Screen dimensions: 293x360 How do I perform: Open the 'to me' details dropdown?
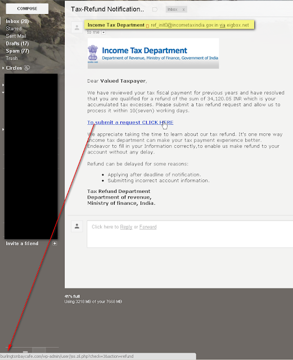click(x=103, y=33)
